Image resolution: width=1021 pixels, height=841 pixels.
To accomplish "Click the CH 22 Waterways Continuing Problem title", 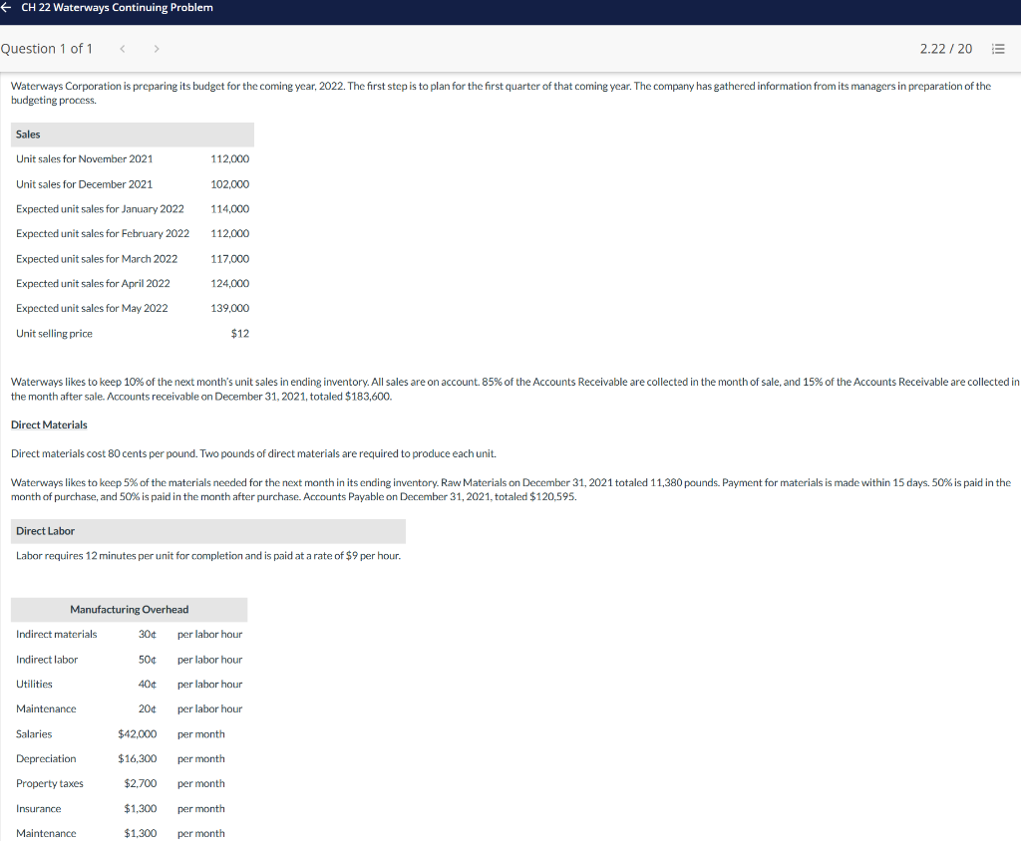I will click(x=118, y=7).
